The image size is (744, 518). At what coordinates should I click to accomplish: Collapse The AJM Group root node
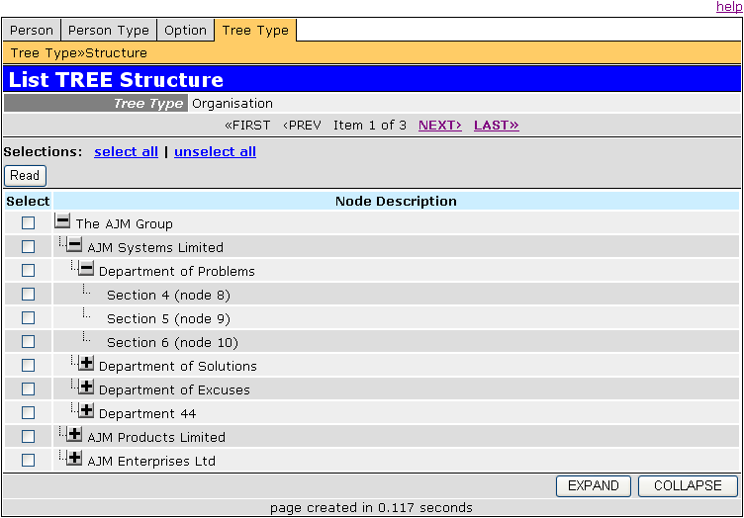click(62, 222)
